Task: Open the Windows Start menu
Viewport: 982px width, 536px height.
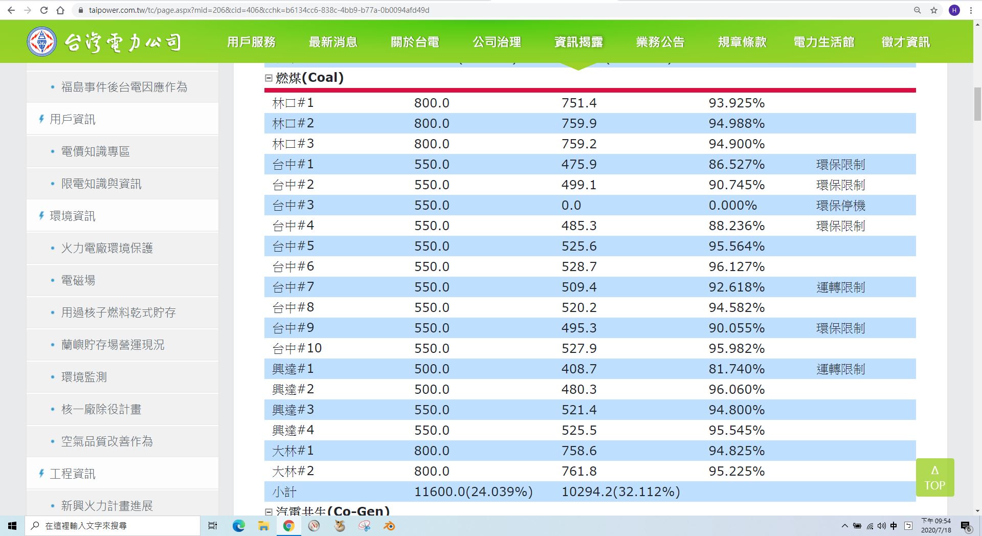Action: (12, 526)
